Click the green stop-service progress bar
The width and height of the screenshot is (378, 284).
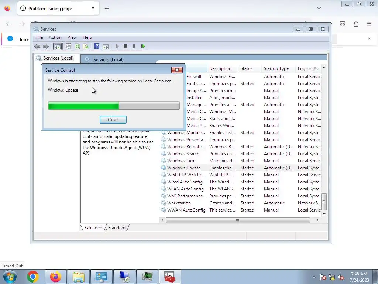tap(114, 106)
